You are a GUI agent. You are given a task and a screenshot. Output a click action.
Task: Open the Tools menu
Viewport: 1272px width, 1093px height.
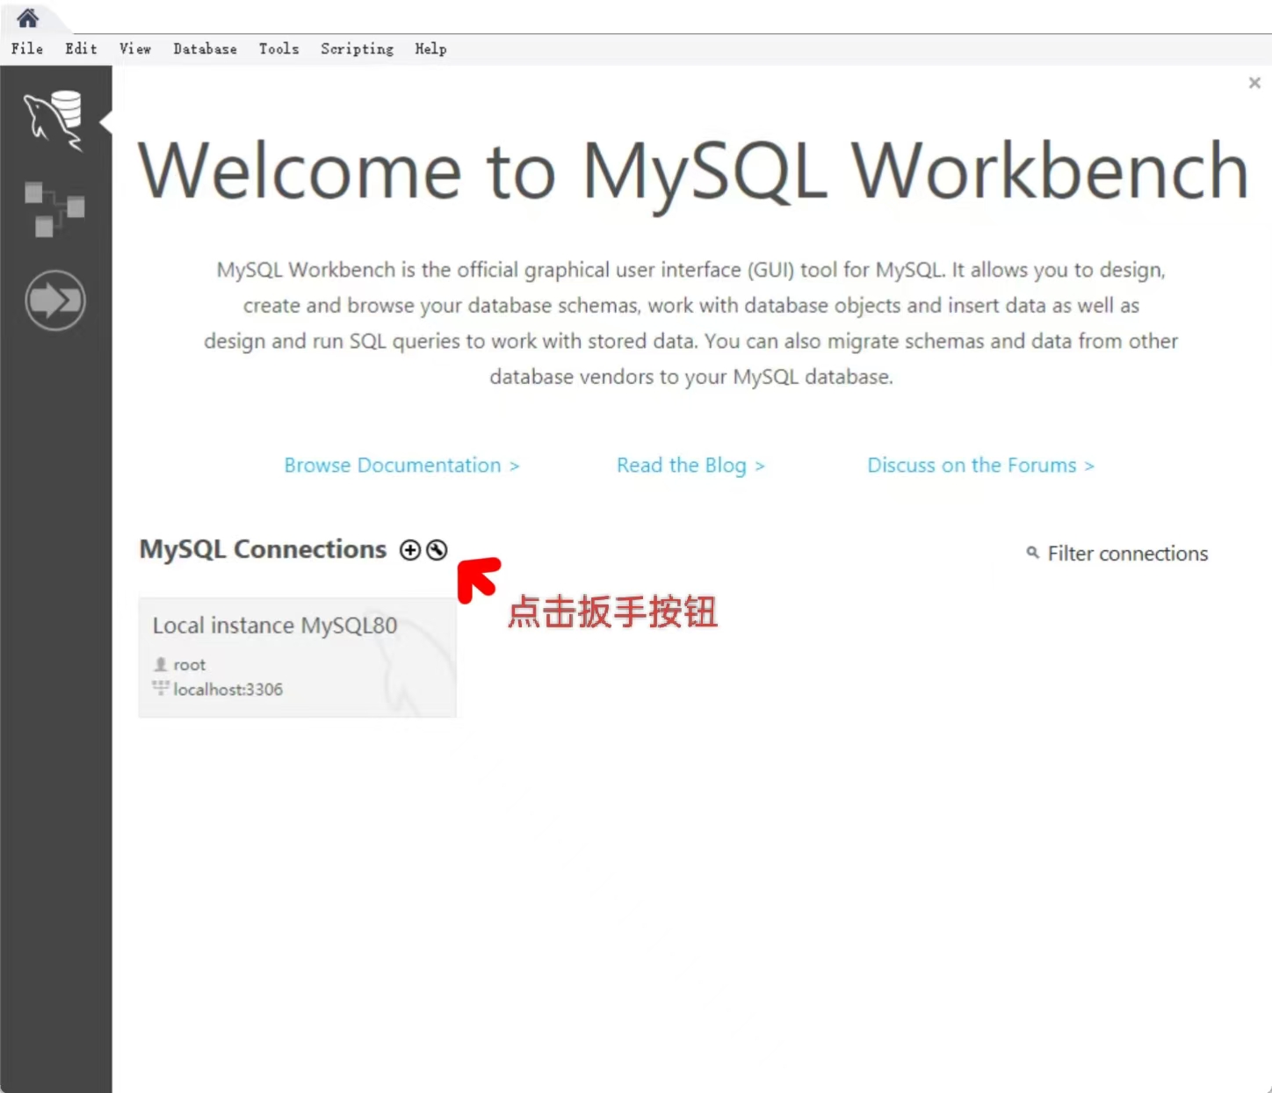(x=278, y=49)
